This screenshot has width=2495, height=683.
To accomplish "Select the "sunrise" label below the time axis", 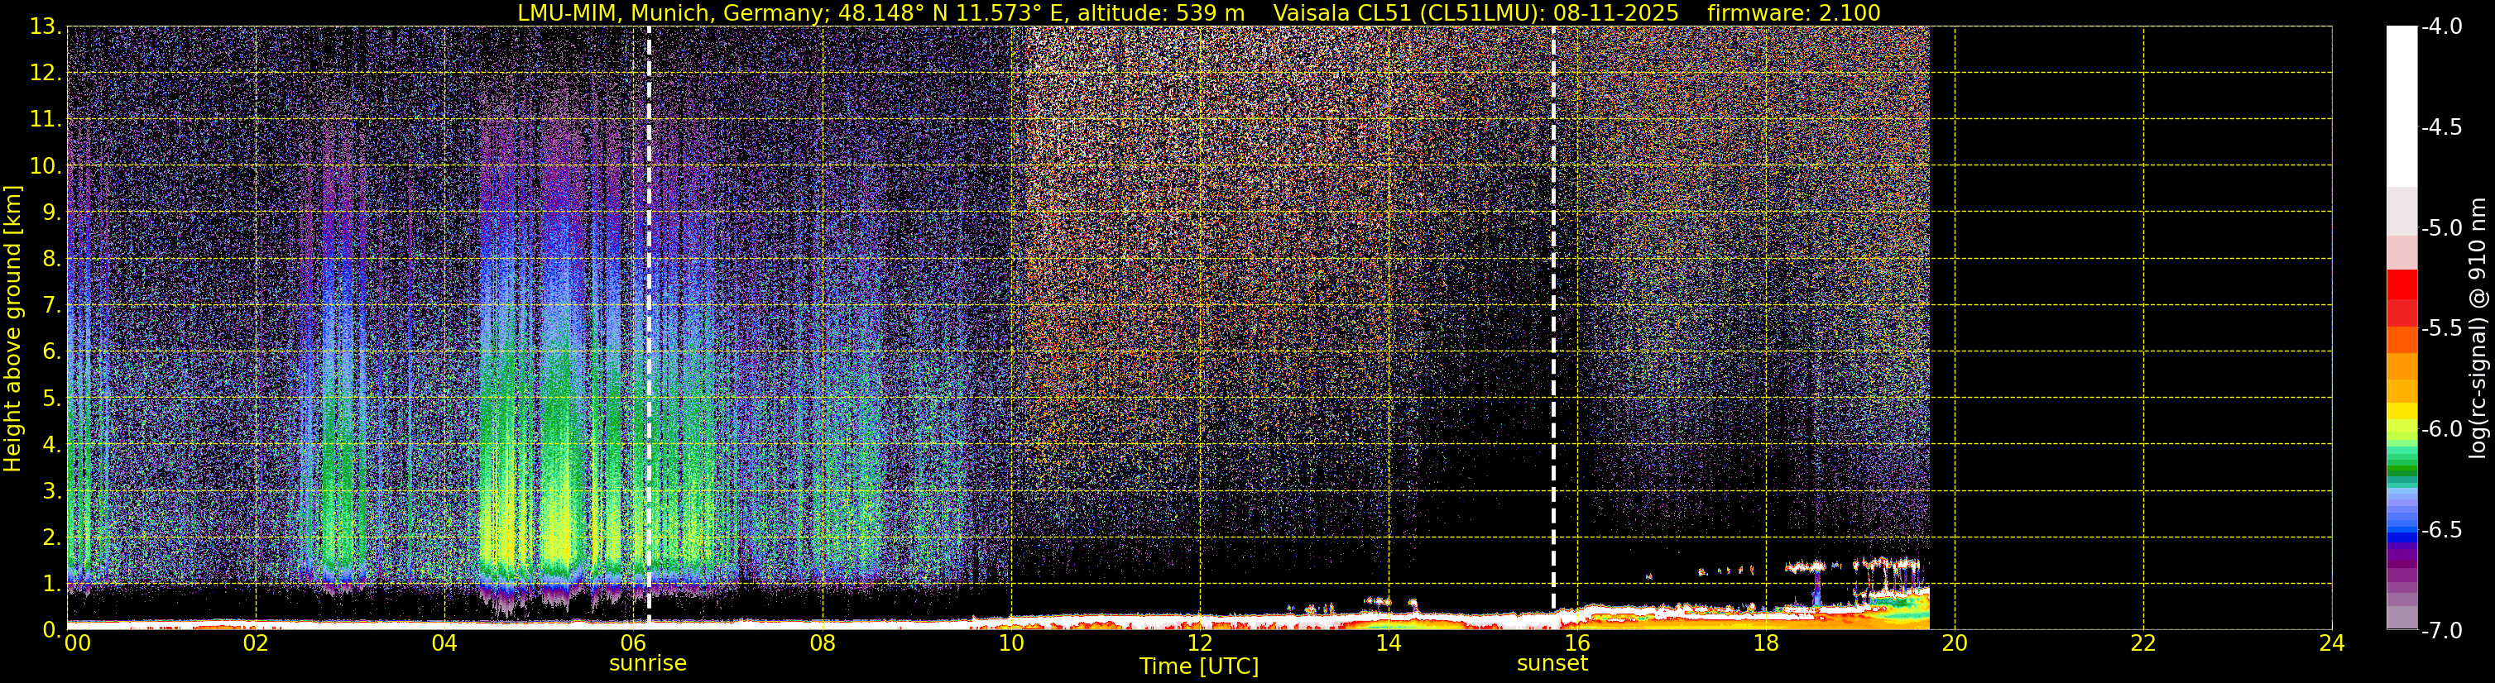I will click(648, 664).
